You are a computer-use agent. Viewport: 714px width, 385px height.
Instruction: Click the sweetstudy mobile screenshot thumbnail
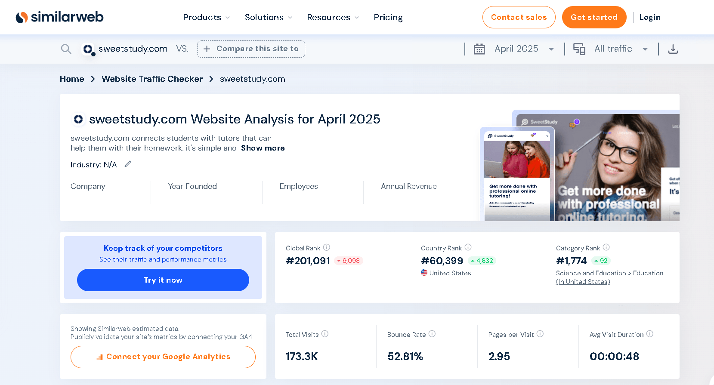[517, 174]
